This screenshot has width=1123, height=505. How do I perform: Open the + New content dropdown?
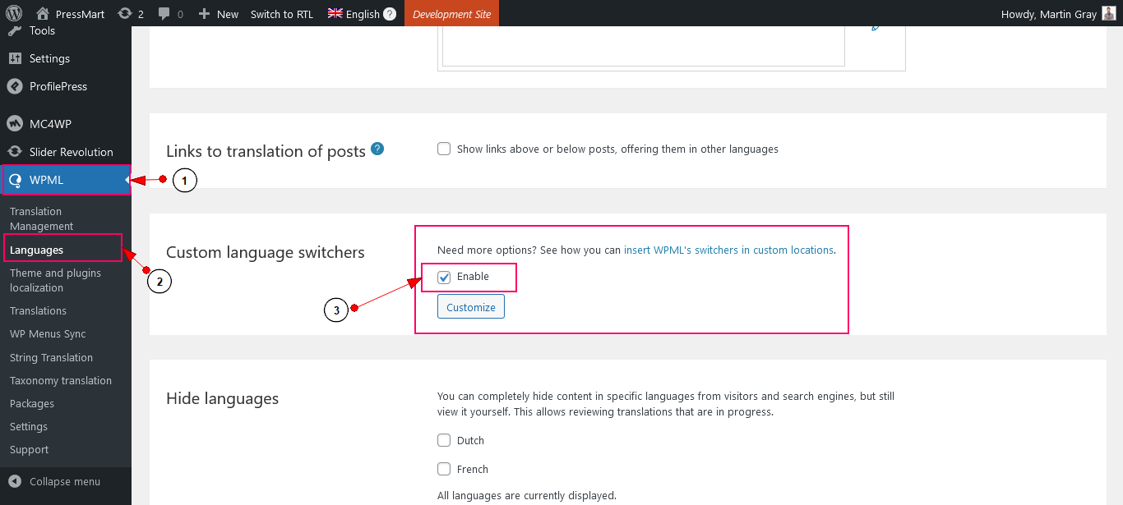click(x=219, y=13)
